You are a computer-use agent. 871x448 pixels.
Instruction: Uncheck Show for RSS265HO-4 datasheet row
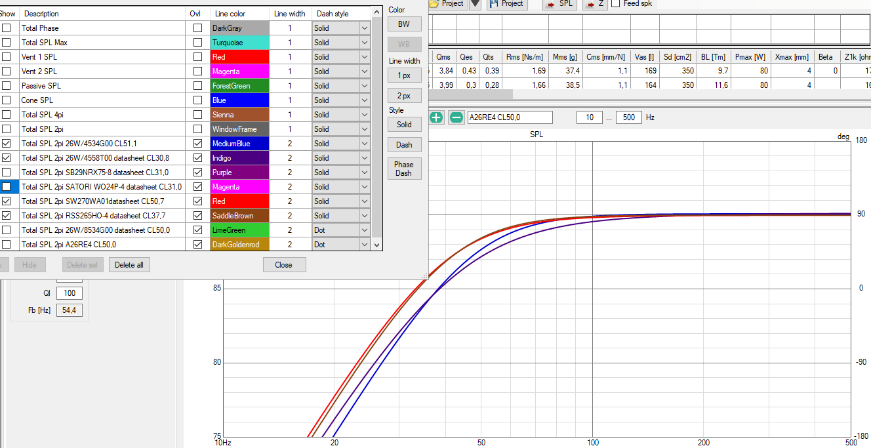point(6,216)
